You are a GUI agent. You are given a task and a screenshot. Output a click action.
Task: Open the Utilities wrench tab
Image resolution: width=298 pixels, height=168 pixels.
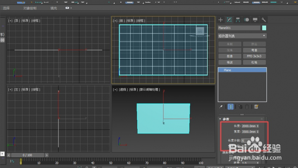tap(263, 20)
